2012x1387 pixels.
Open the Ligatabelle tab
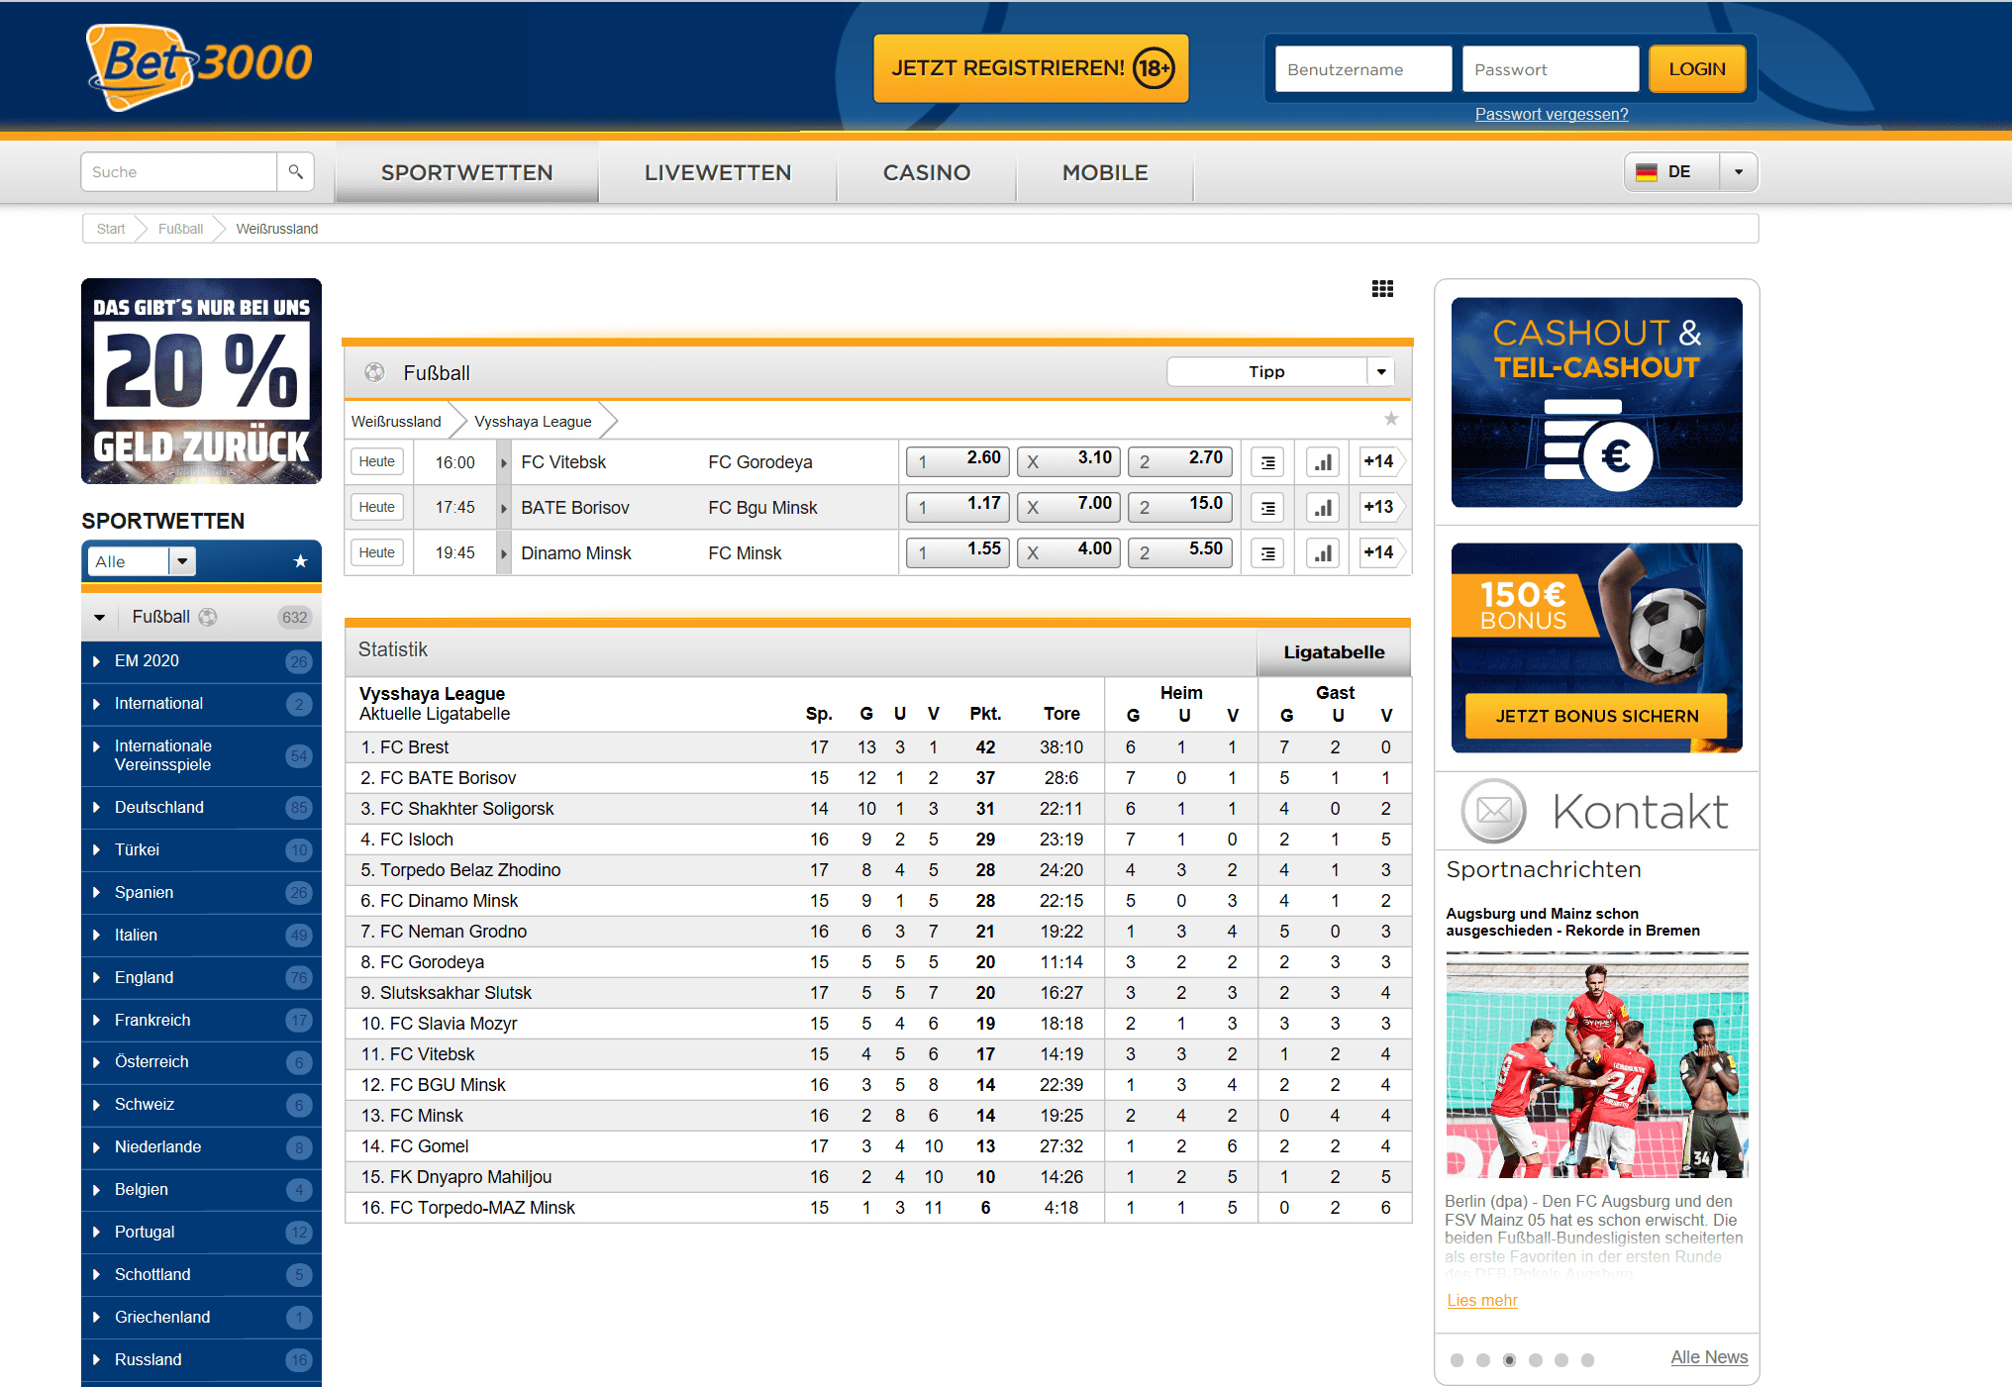click(1334, 651)
